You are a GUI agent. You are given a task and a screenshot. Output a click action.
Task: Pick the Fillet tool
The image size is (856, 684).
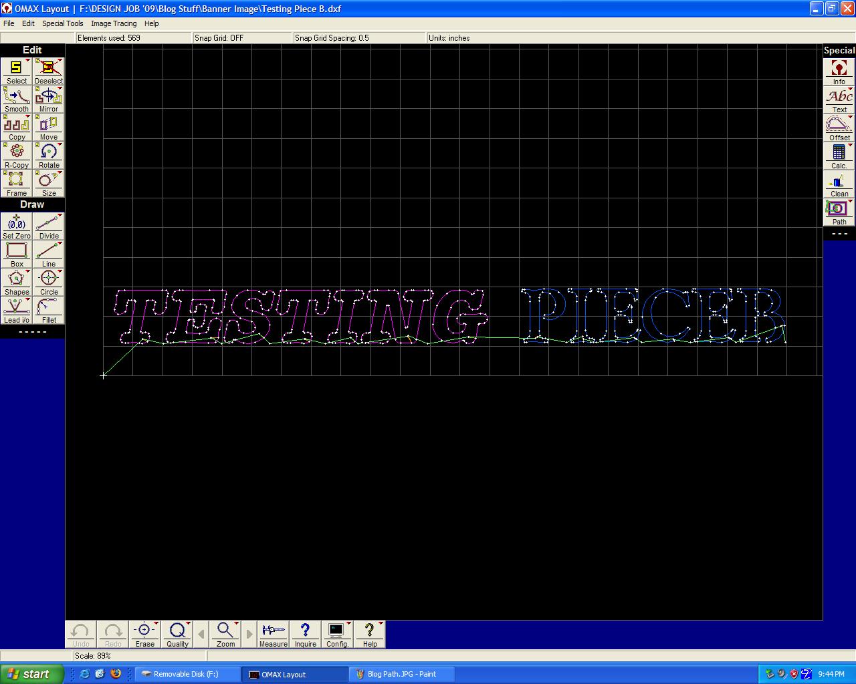pyautogui.click(x=48, y=311)
